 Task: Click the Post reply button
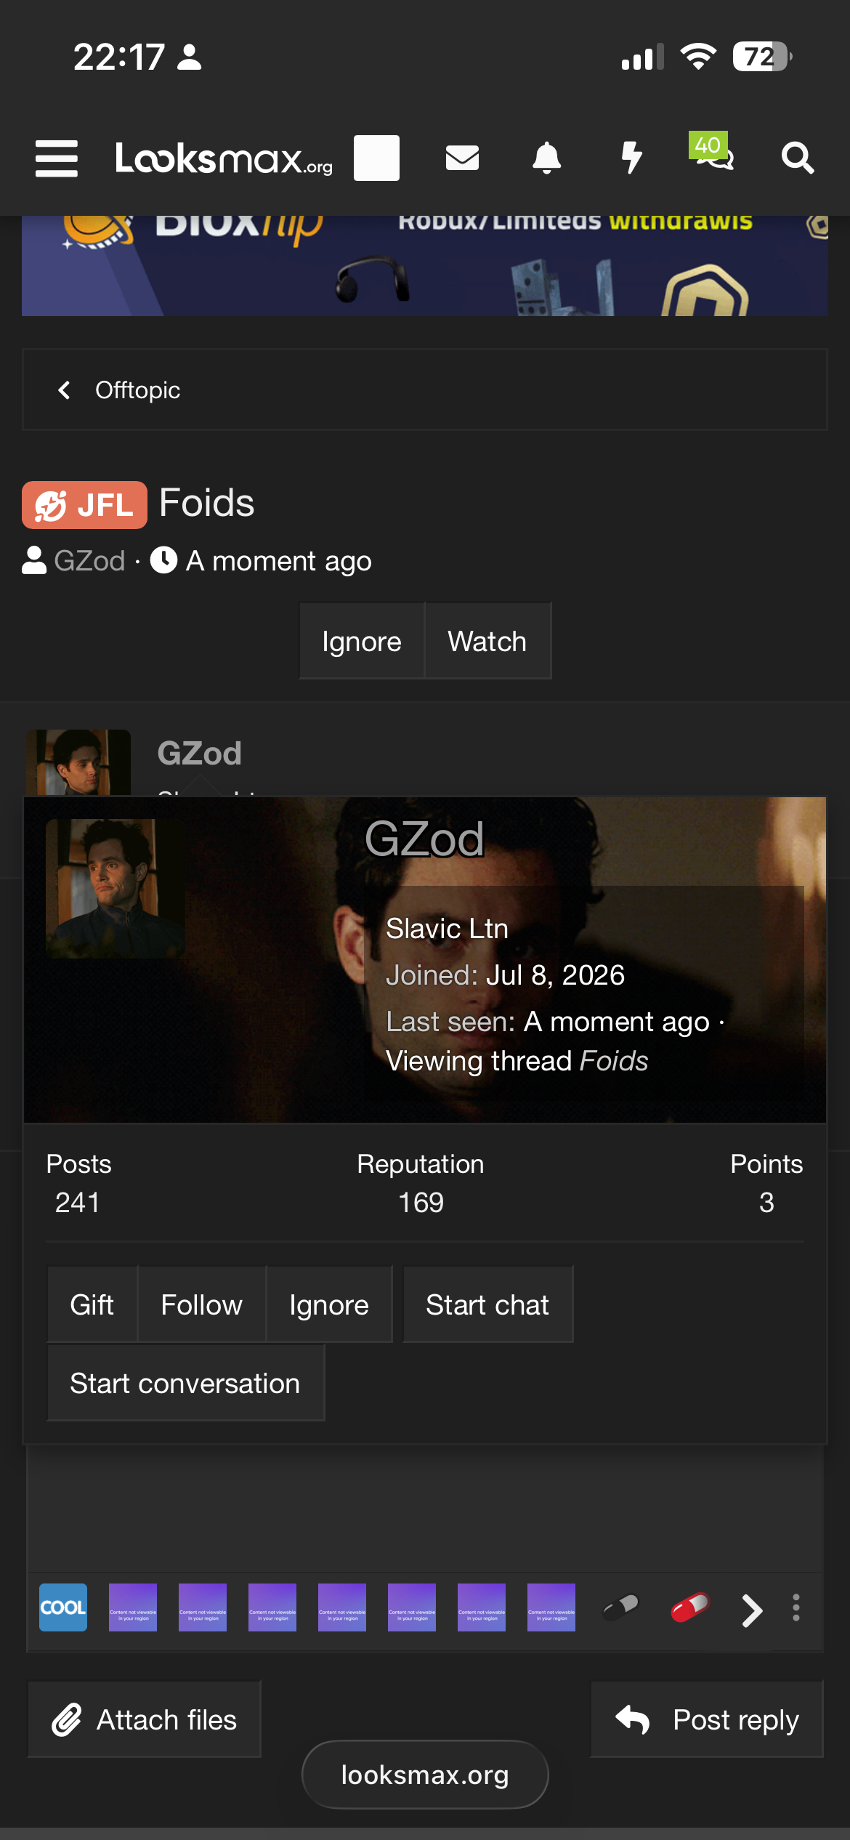tap(707, 1719)
